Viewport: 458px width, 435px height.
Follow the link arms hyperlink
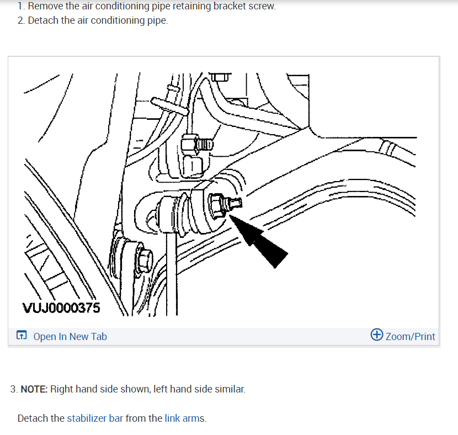184,418
